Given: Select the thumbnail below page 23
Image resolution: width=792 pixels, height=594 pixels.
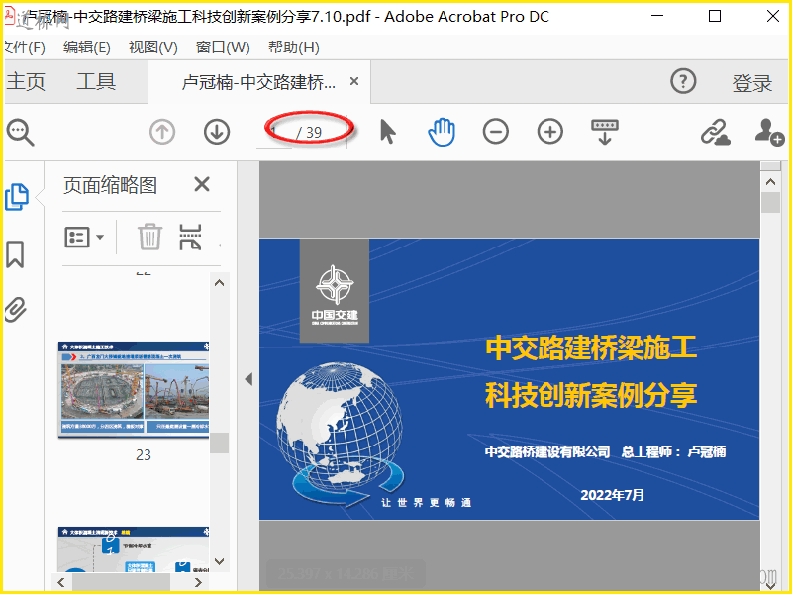Looking at the screenshot, I should pos(134,549).
